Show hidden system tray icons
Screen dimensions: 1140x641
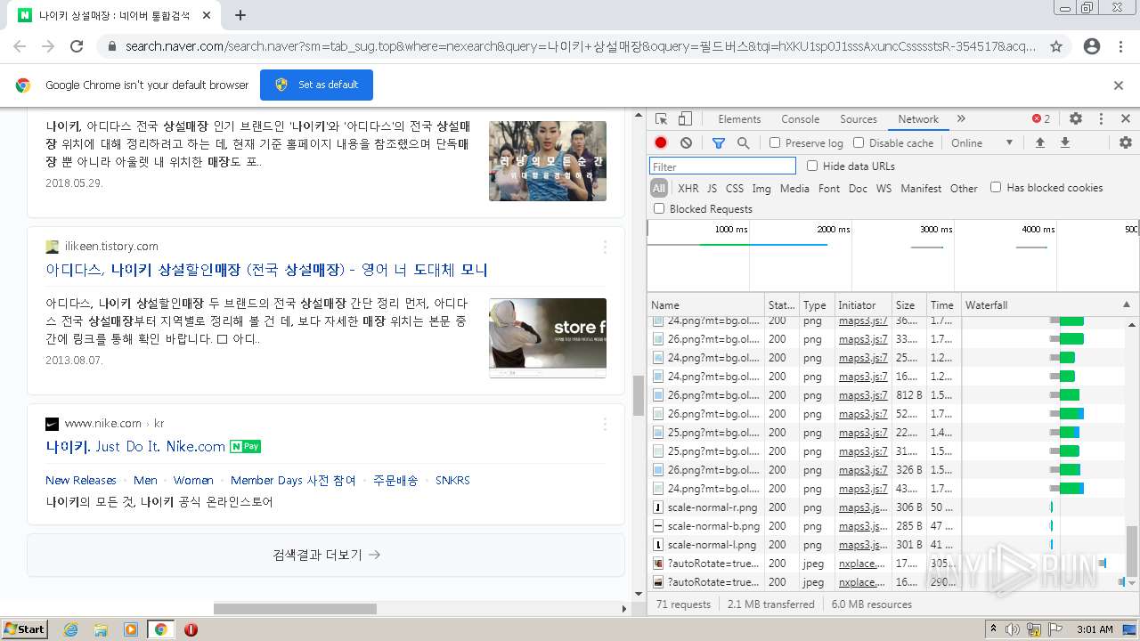(x=994, y=629)
